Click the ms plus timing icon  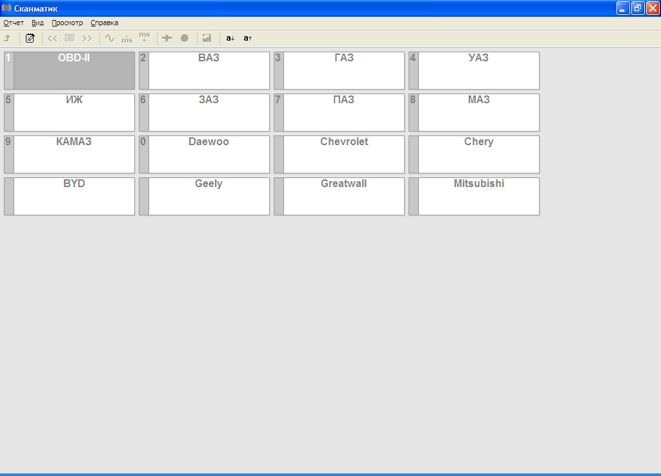(x=145, y=37)
